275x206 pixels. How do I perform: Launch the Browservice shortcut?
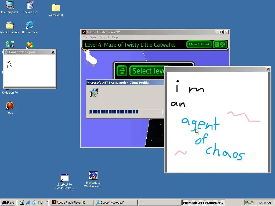pos(30,27)
